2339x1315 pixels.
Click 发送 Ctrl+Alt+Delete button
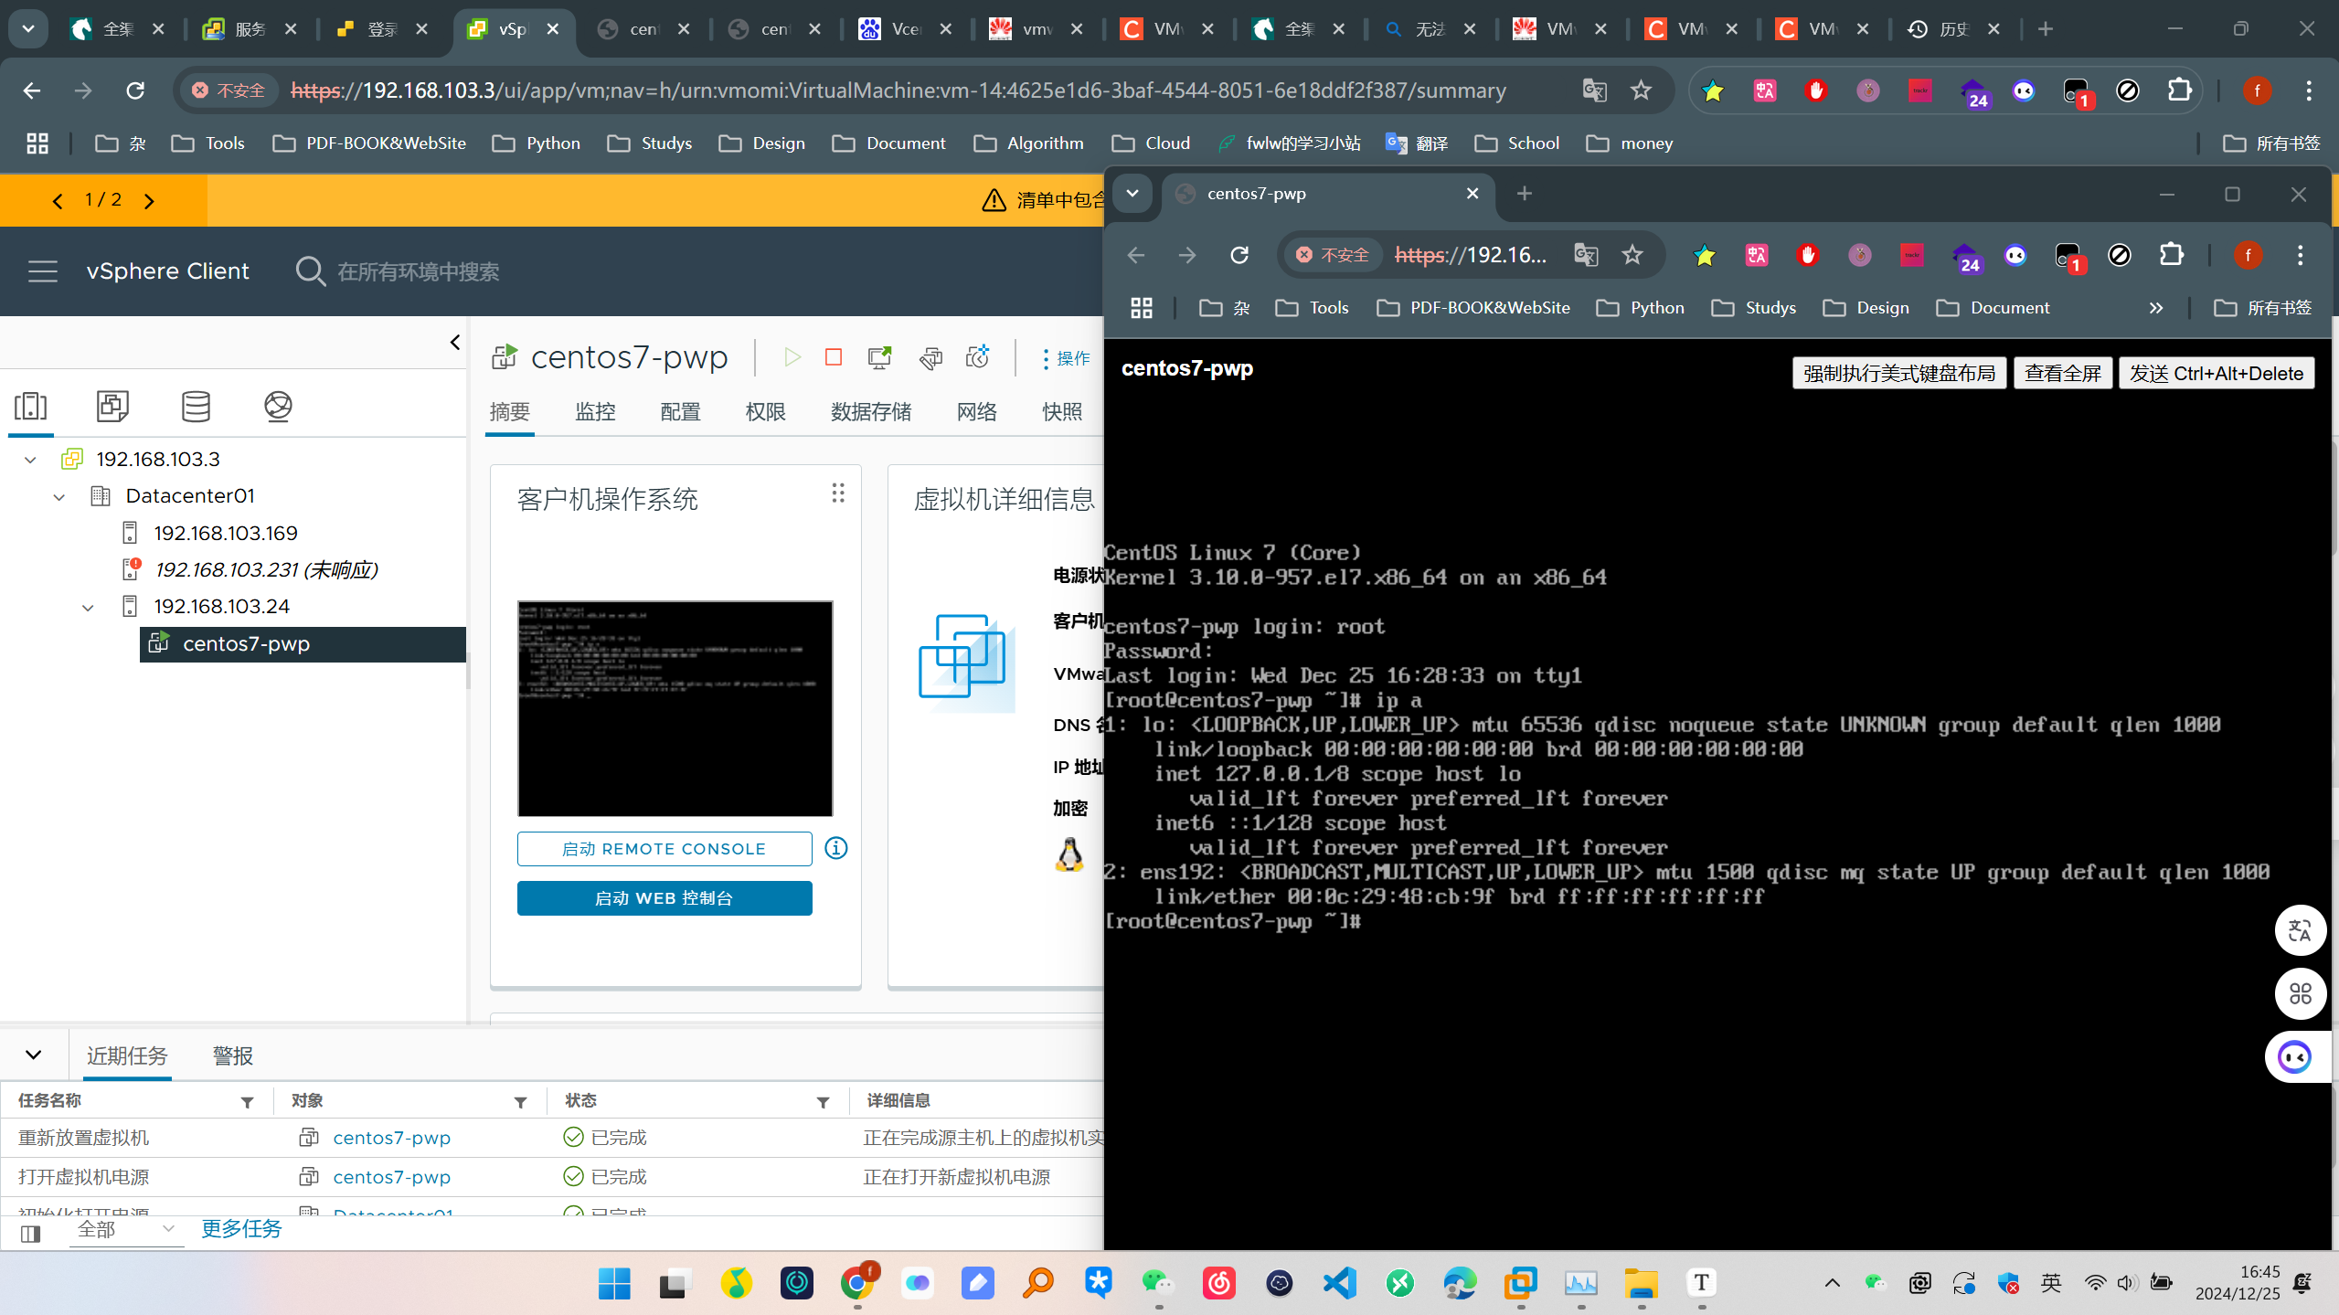[2216, 373]
